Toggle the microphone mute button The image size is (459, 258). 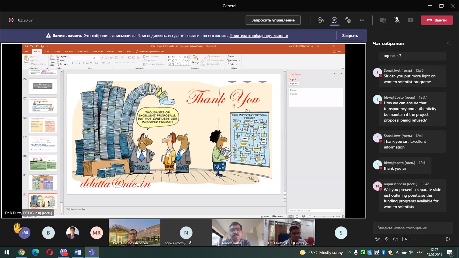(x=397, y=20)
